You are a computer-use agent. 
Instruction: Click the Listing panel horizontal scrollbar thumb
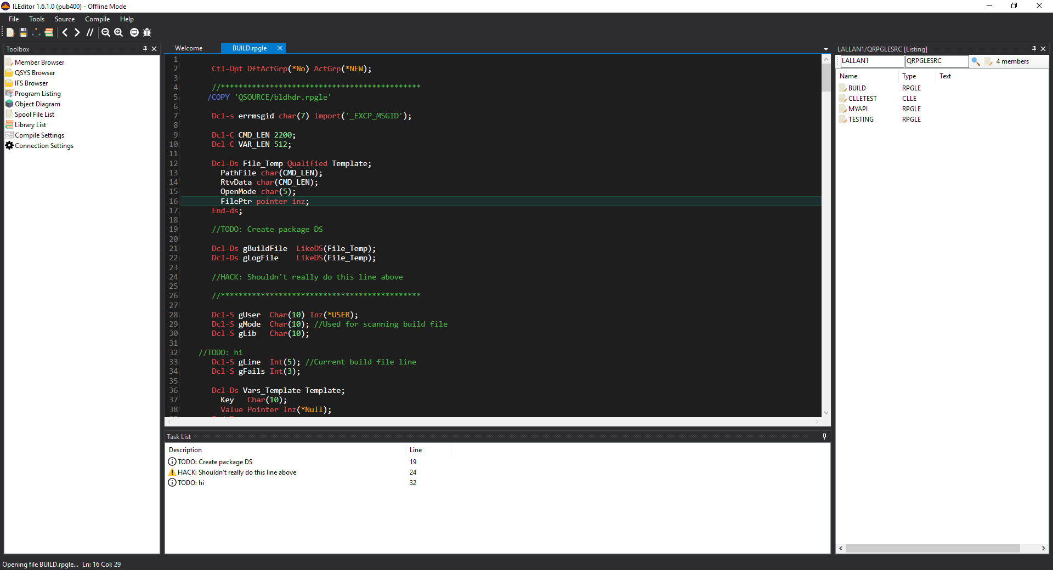932,548
